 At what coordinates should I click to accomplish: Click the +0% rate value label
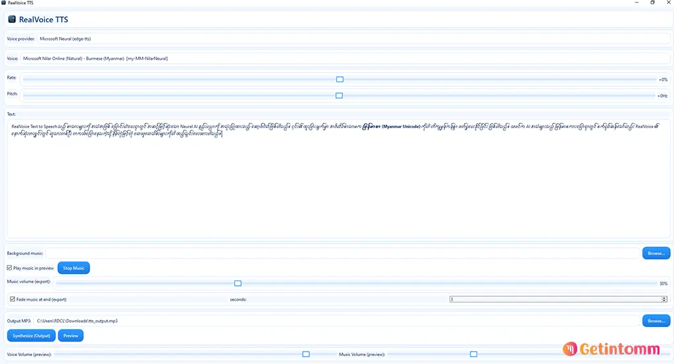(x=663, y=80)
